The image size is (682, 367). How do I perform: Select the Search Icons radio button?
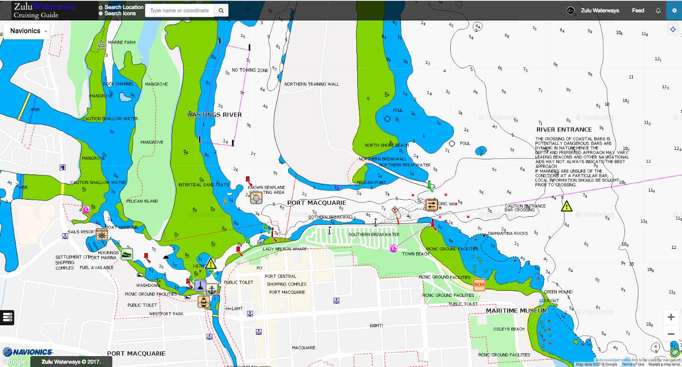coord(100,14)
